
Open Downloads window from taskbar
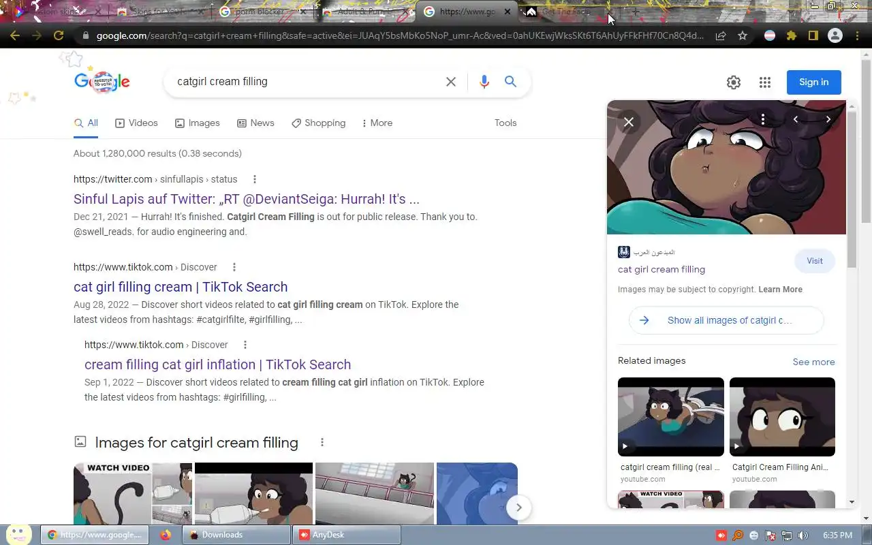coord(236,535)
